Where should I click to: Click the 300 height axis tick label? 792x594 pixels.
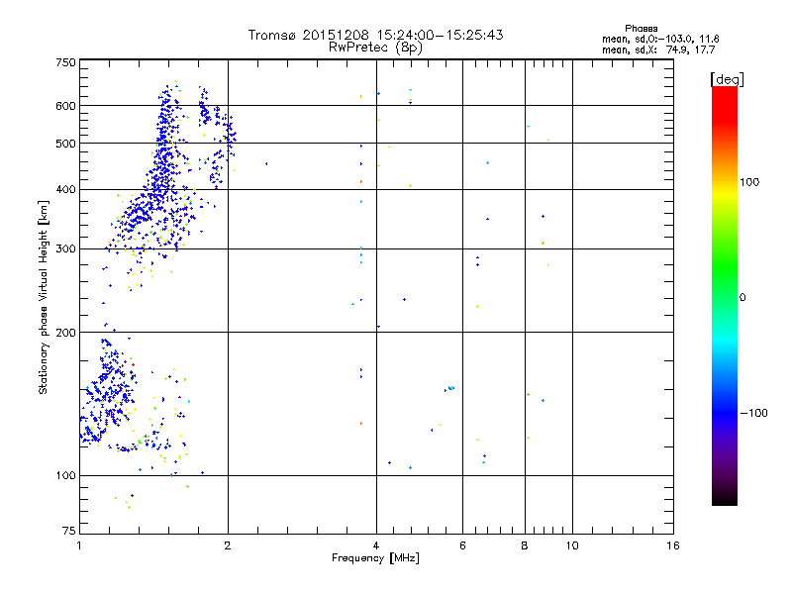[x=65, y=249]
